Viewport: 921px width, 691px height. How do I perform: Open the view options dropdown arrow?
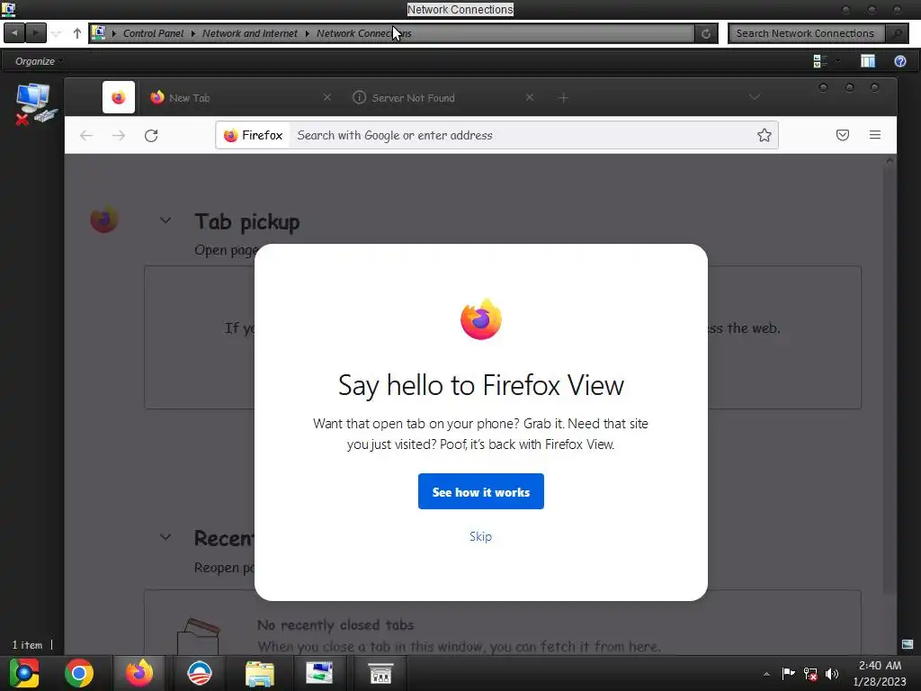pyautogui.click(x=837, y=61)
